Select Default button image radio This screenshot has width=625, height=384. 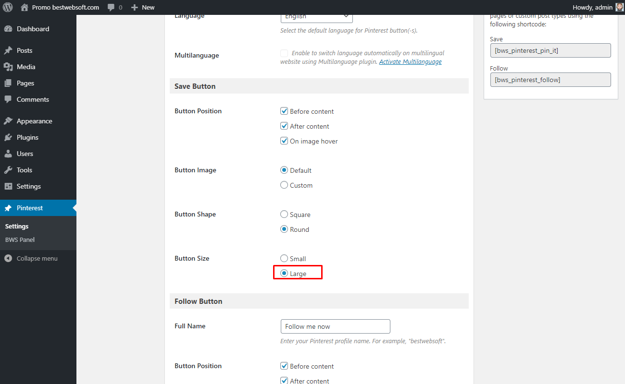click(x=284, y=170)
